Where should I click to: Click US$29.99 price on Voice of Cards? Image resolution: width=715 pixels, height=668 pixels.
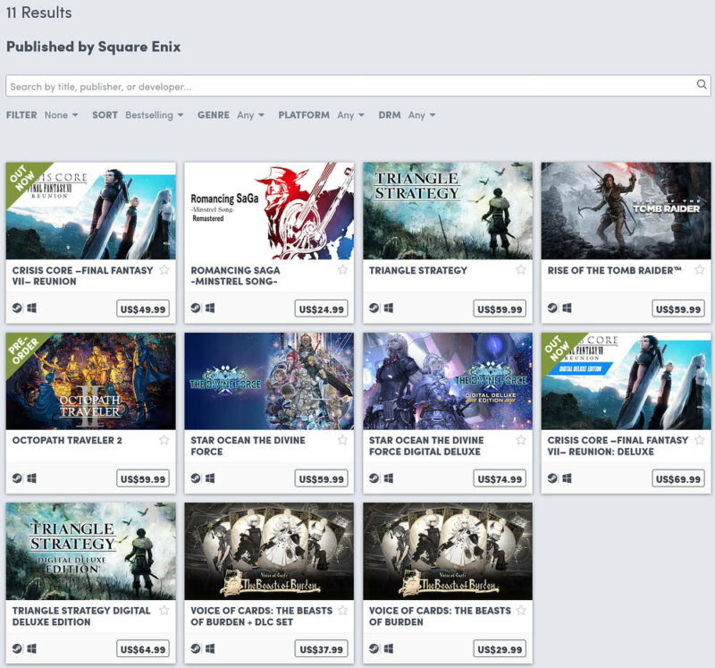[x=500, y=649]
